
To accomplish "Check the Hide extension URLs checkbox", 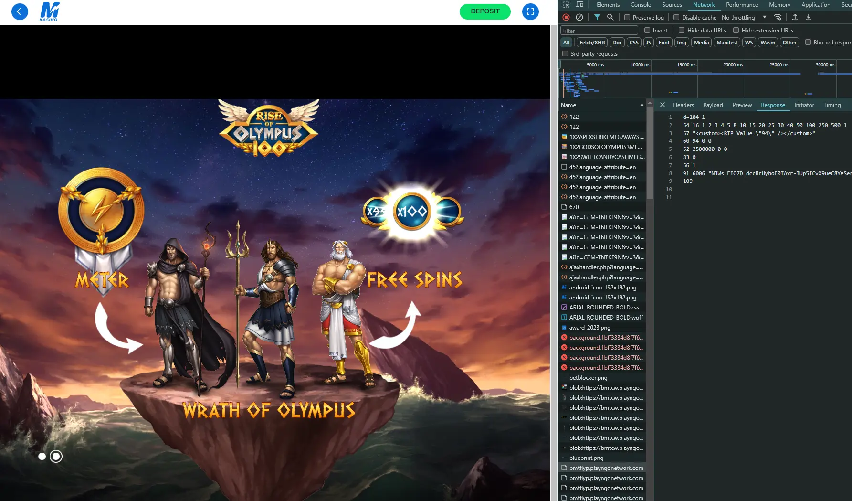I will pyautogui.click(x=736, y=30).
